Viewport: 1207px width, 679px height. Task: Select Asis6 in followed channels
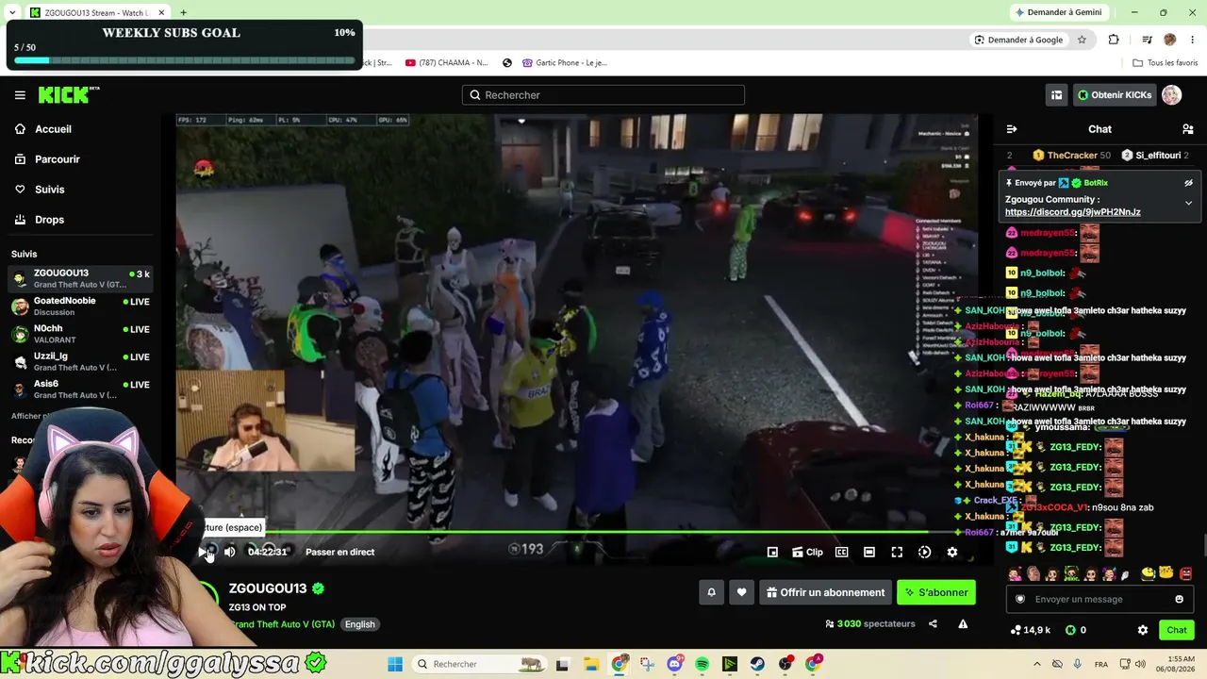click(80, 389)
